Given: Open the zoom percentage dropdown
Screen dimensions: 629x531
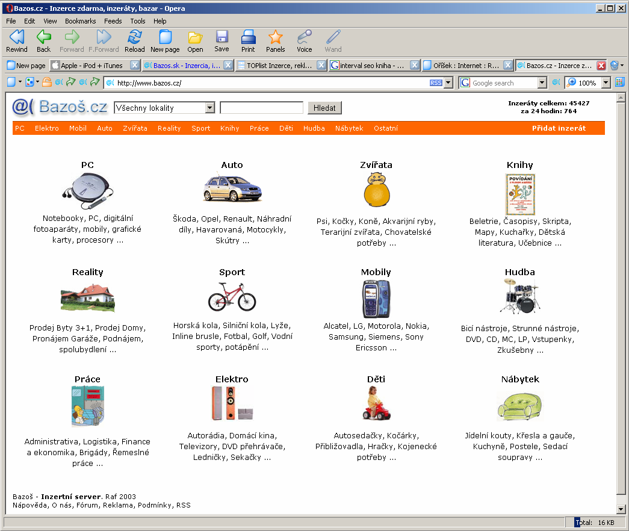Looking at the screenshot, I should 606,82.
